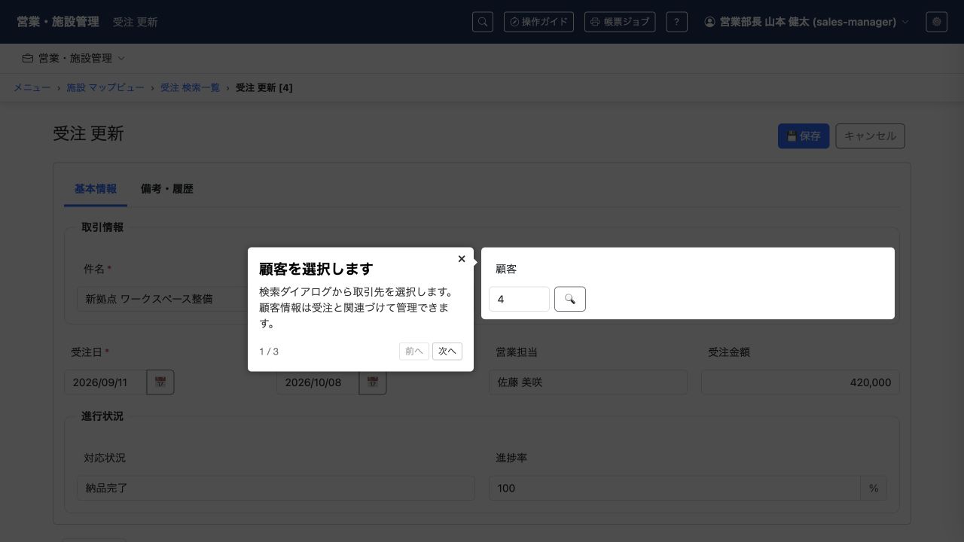The width and height of the screenshot is (964, 542).
Task: Click the date field 2026/10/08
Action: 318,382
